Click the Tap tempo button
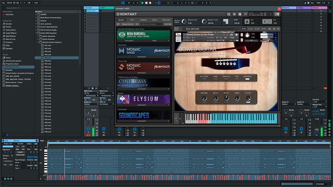This screenshot has height=187, width=333. coord(3,3)
